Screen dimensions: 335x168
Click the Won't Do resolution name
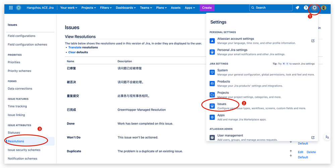(x=74, y=137)
